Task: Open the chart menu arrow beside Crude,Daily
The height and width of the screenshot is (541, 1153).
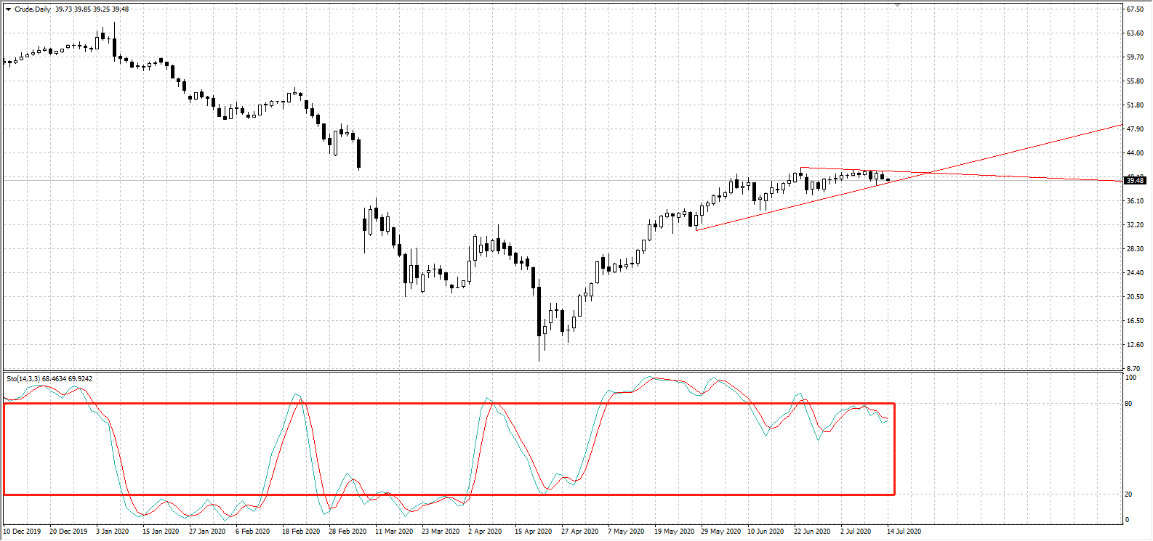Action: click(x=8, y=9)
